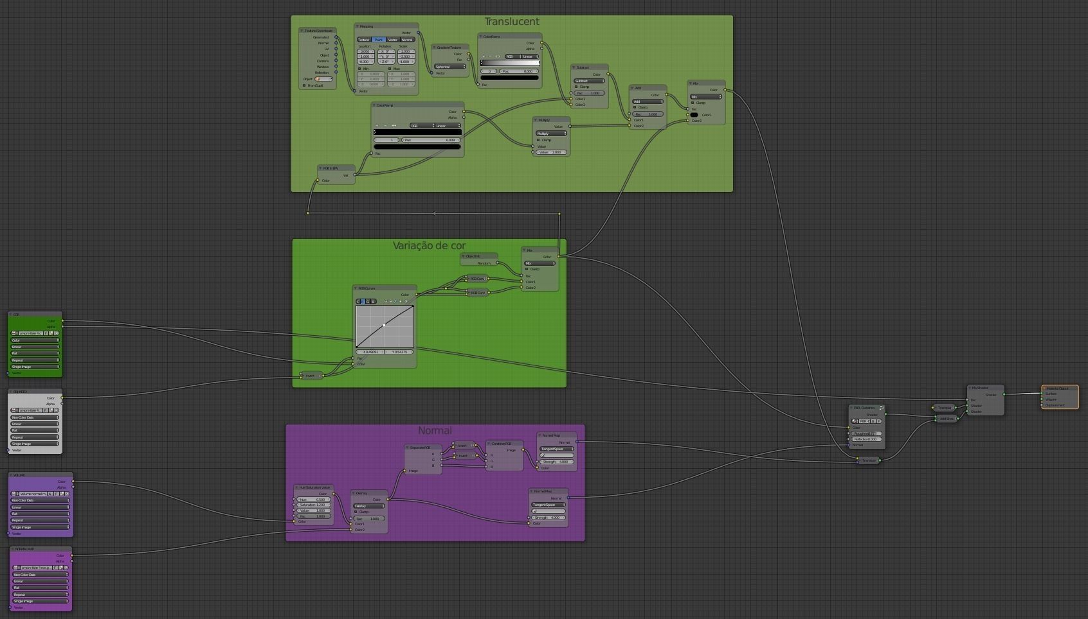Click the flip color ramp icon on ColorRamp node

[x=497, y=57]
